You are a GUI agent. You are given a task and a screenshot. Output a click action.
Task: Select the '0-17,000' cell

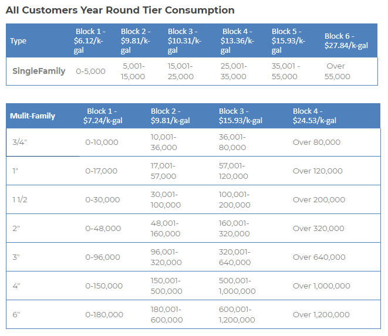pyautogui.click(x=101, y=171)
